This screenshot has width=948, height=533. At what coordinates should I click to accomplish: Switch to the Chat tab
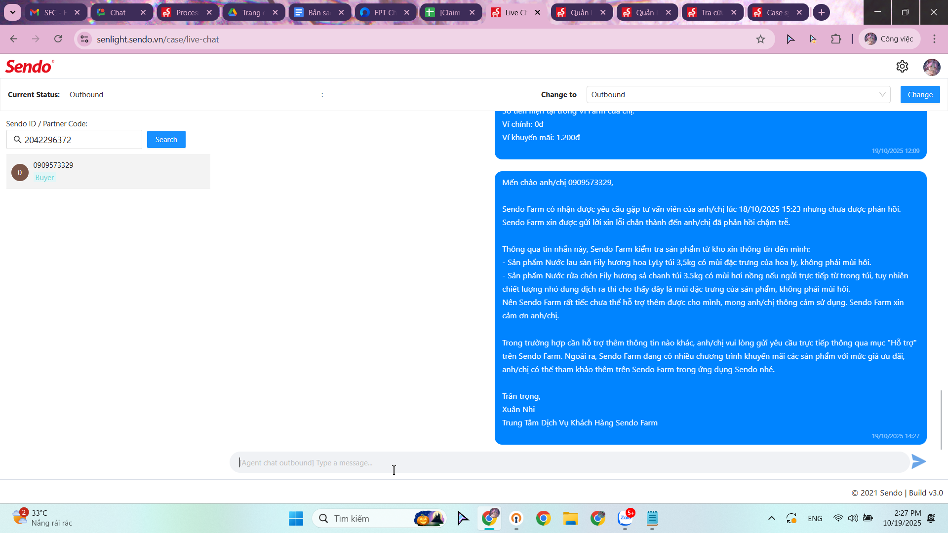118,12
